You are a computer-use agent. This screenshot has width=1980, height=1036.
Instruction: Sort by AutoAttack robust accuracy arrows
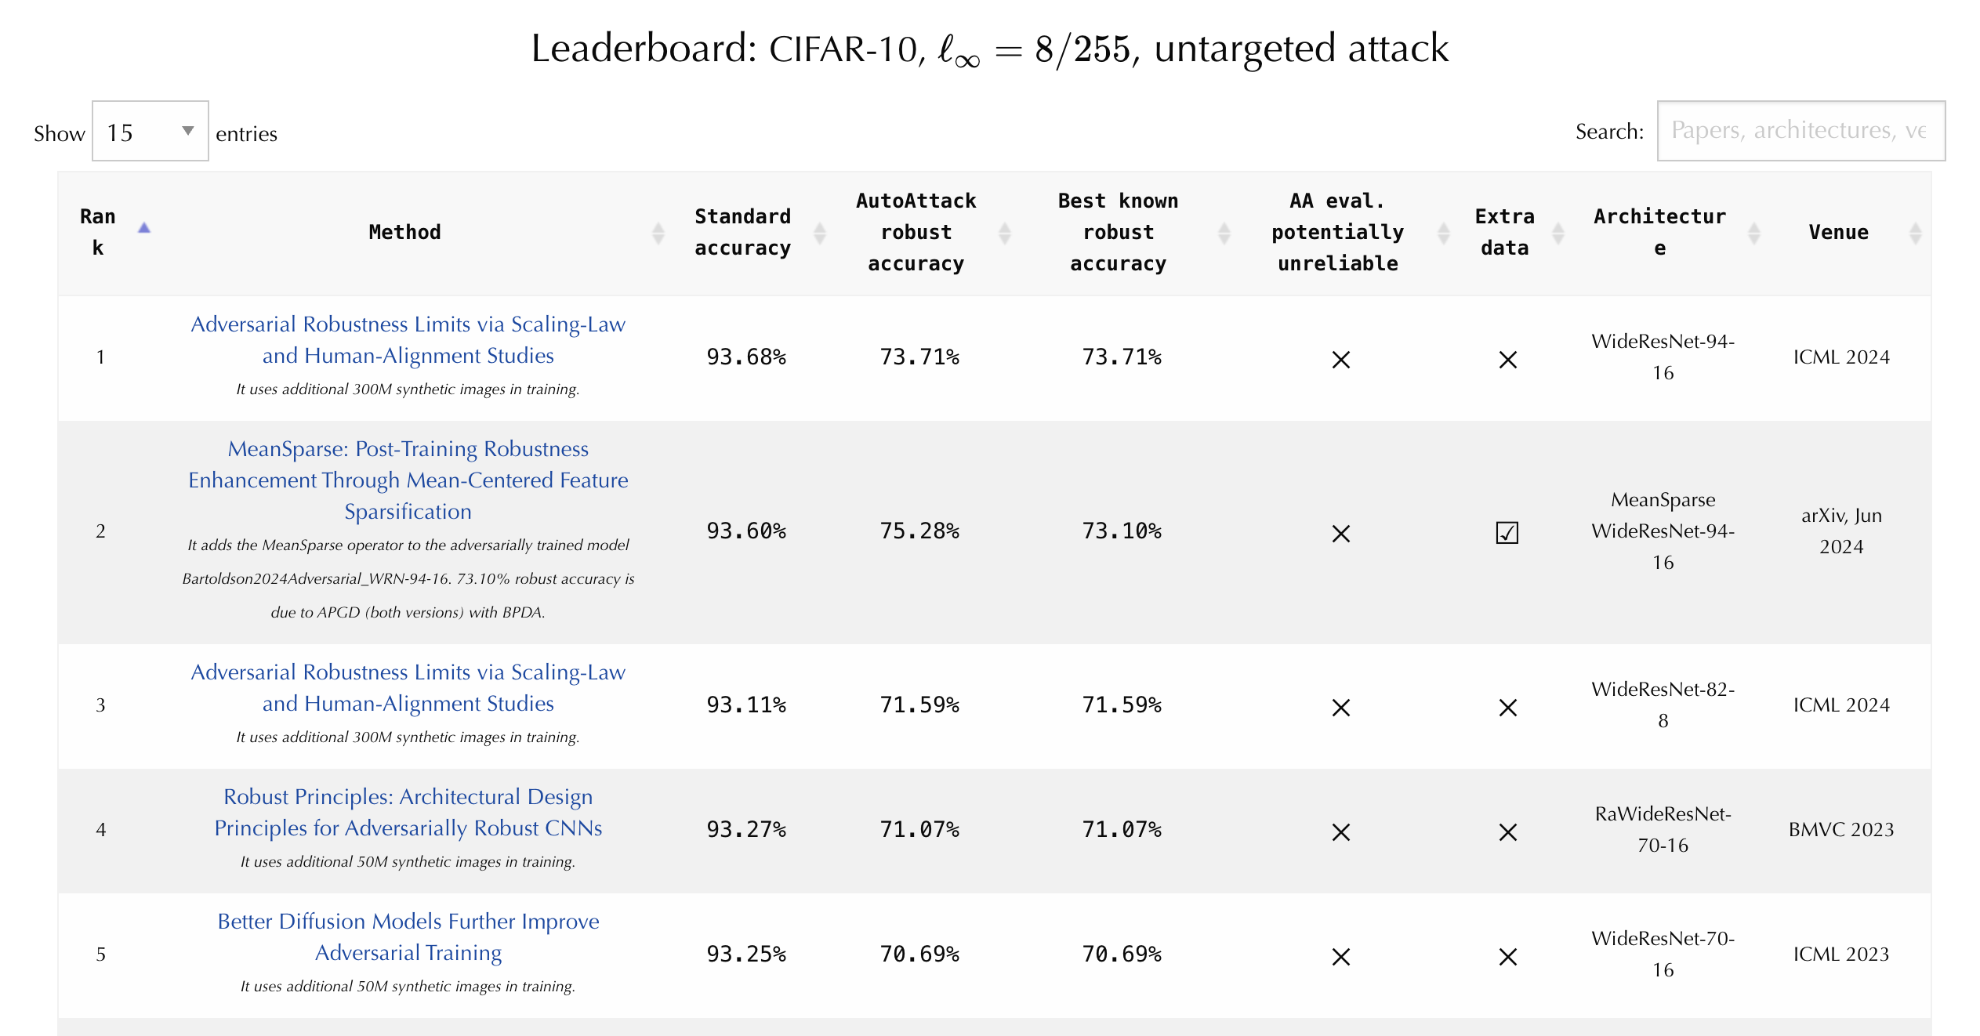click(x=1005, y=233)
